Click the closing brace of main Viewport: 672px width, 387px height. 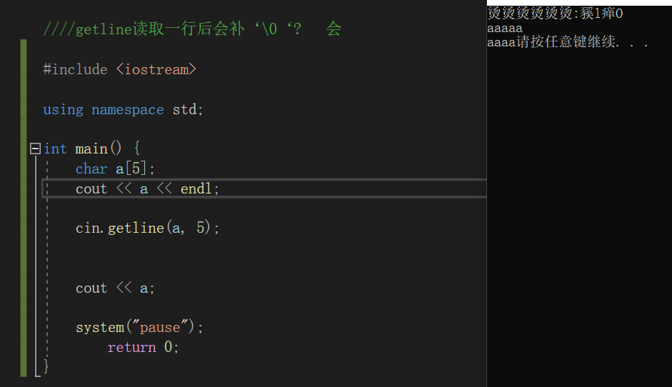pos(46,367)
